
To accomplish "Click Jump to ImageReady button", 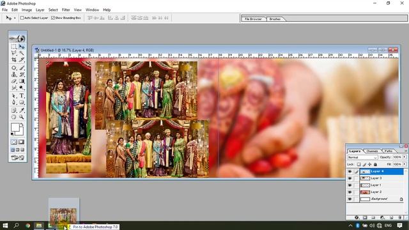I will click(x=18, y=158).
